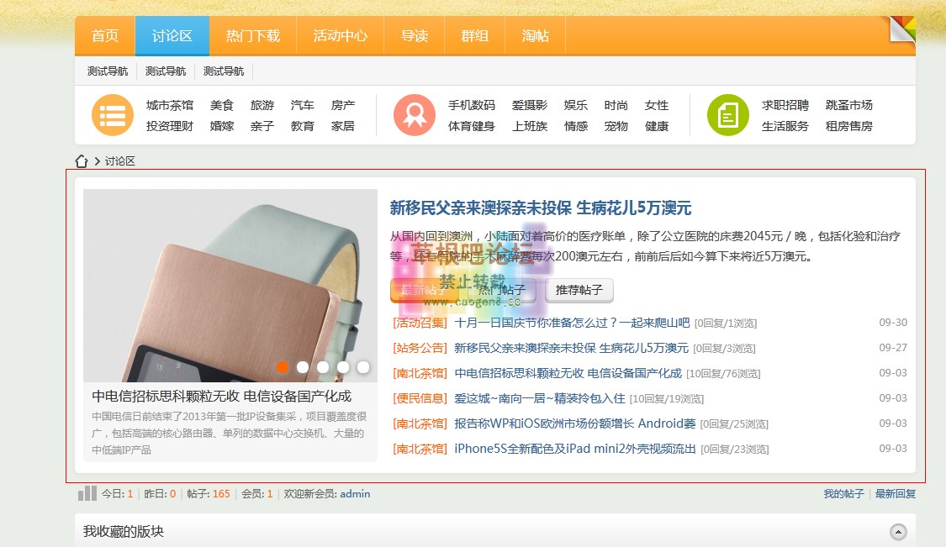
Task: Click the watch slideshow image
Action: (x=230, y=277)
